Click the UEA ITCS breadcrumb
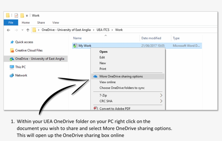The image size is (222, 141). tap(103, 30)
